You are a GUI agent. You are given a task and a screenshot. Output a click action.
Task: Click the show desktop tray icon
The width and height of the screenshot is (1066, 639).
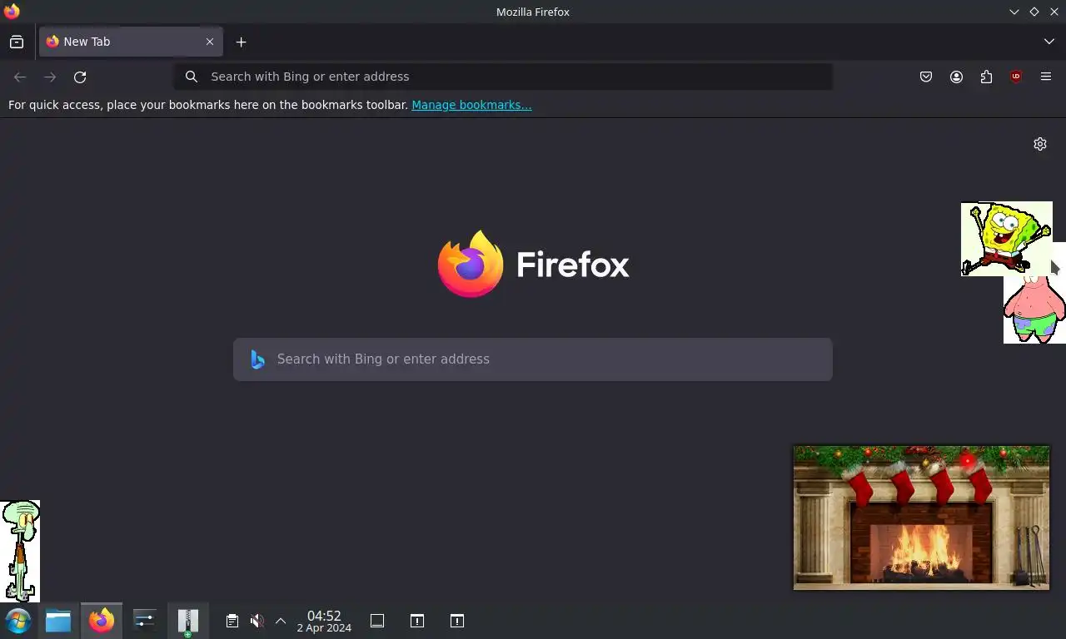coord(377,621)
